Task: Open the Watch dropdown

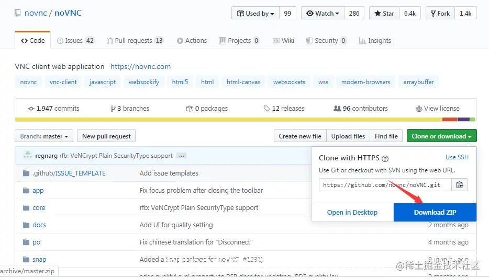Action: (323, 14)
